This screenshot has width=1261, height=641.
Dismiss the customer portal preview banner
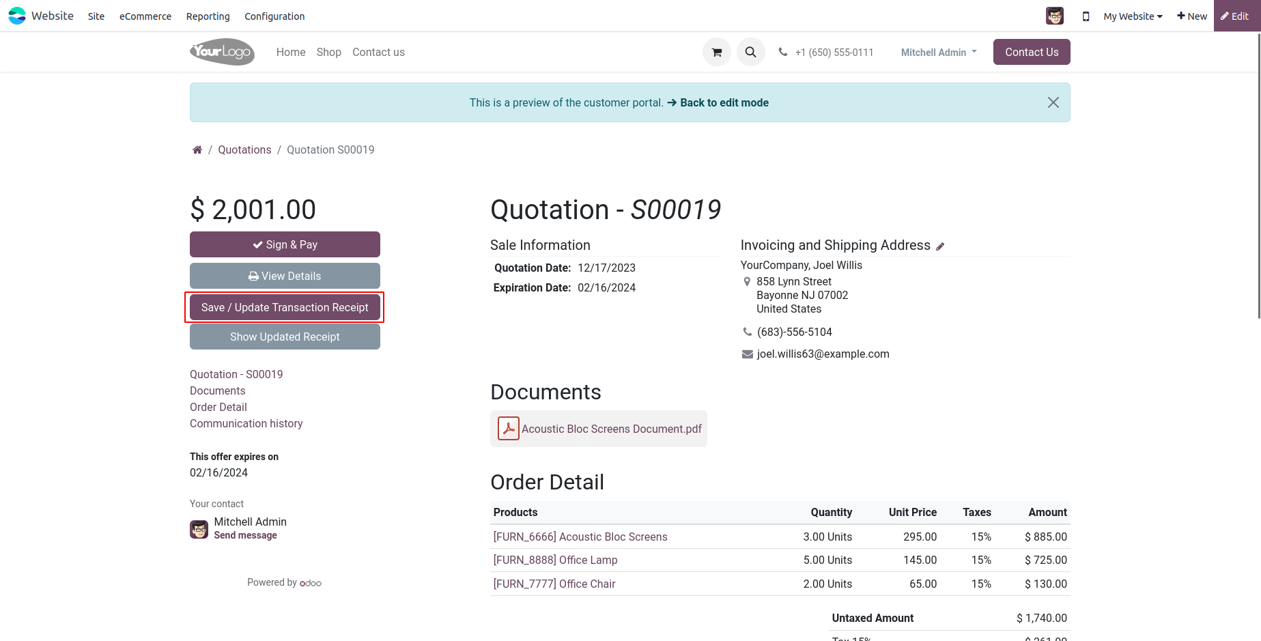pos(1053,102)
